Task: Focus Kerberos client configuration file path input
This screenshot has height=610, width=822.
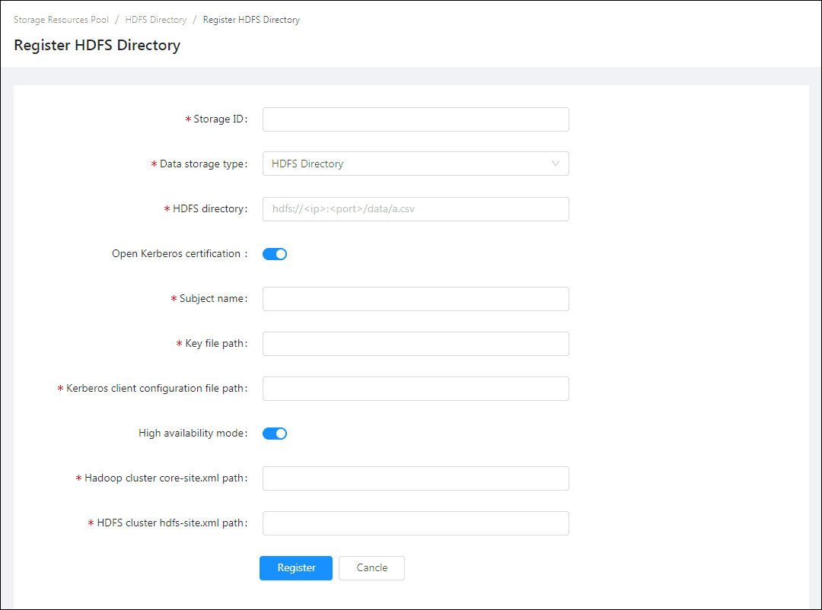Action: click(x=416, y=389)
